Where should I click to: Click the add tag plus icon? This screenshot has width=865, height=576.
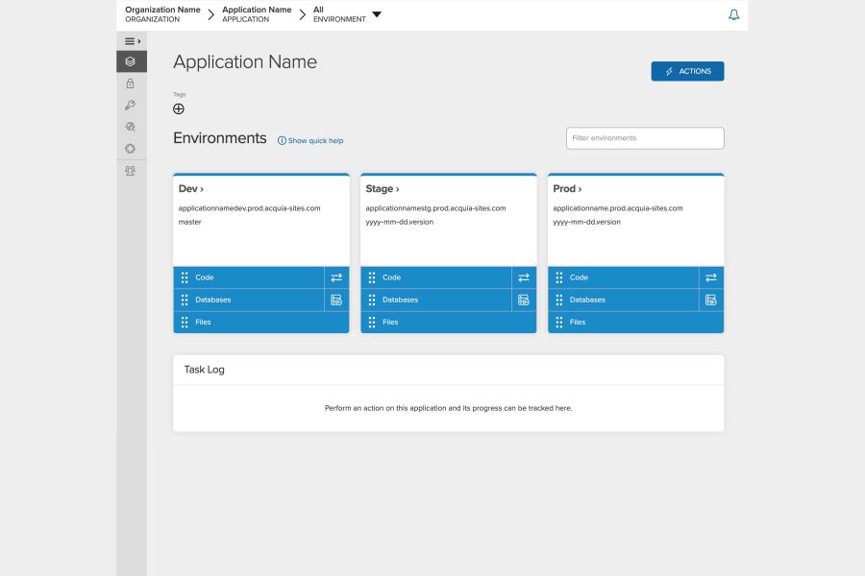tap(179, 108)
